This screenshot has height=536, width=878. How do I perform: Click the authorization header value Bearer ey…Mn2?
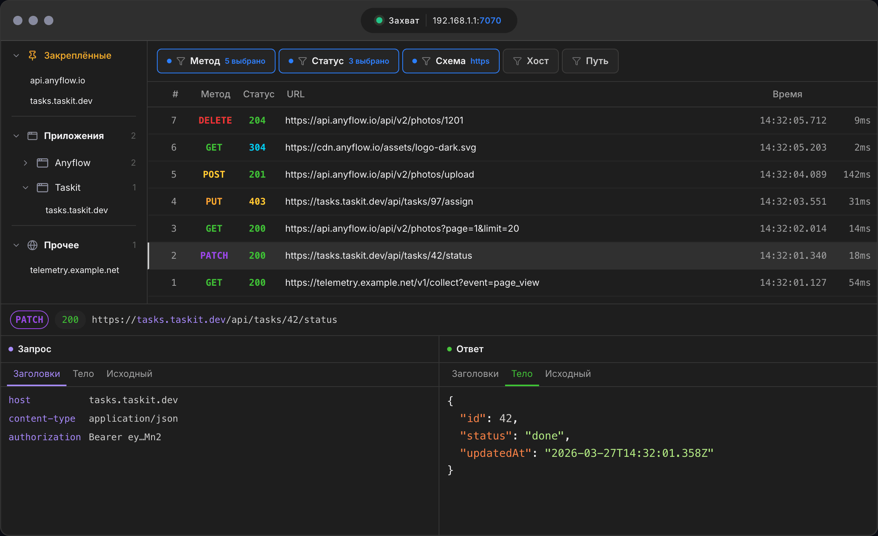pyautogui.click(x=125, y=437)
